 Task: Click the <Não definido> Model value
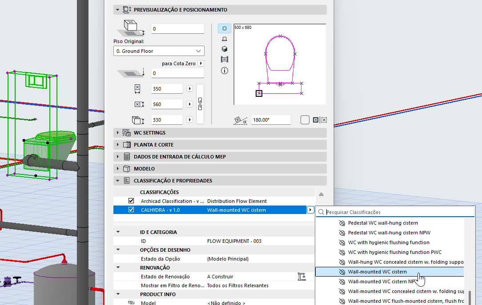226,303
